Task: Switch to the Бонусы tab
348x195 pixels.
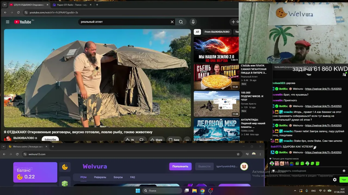Action: (x=118, y=177)
